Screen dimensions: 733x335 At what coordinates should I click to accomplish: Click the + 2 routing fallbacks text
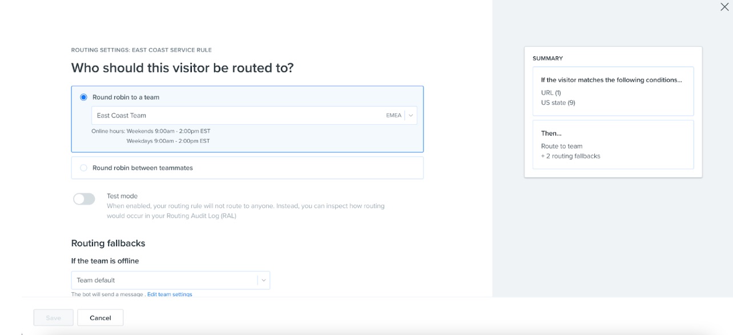coord(570,156)
